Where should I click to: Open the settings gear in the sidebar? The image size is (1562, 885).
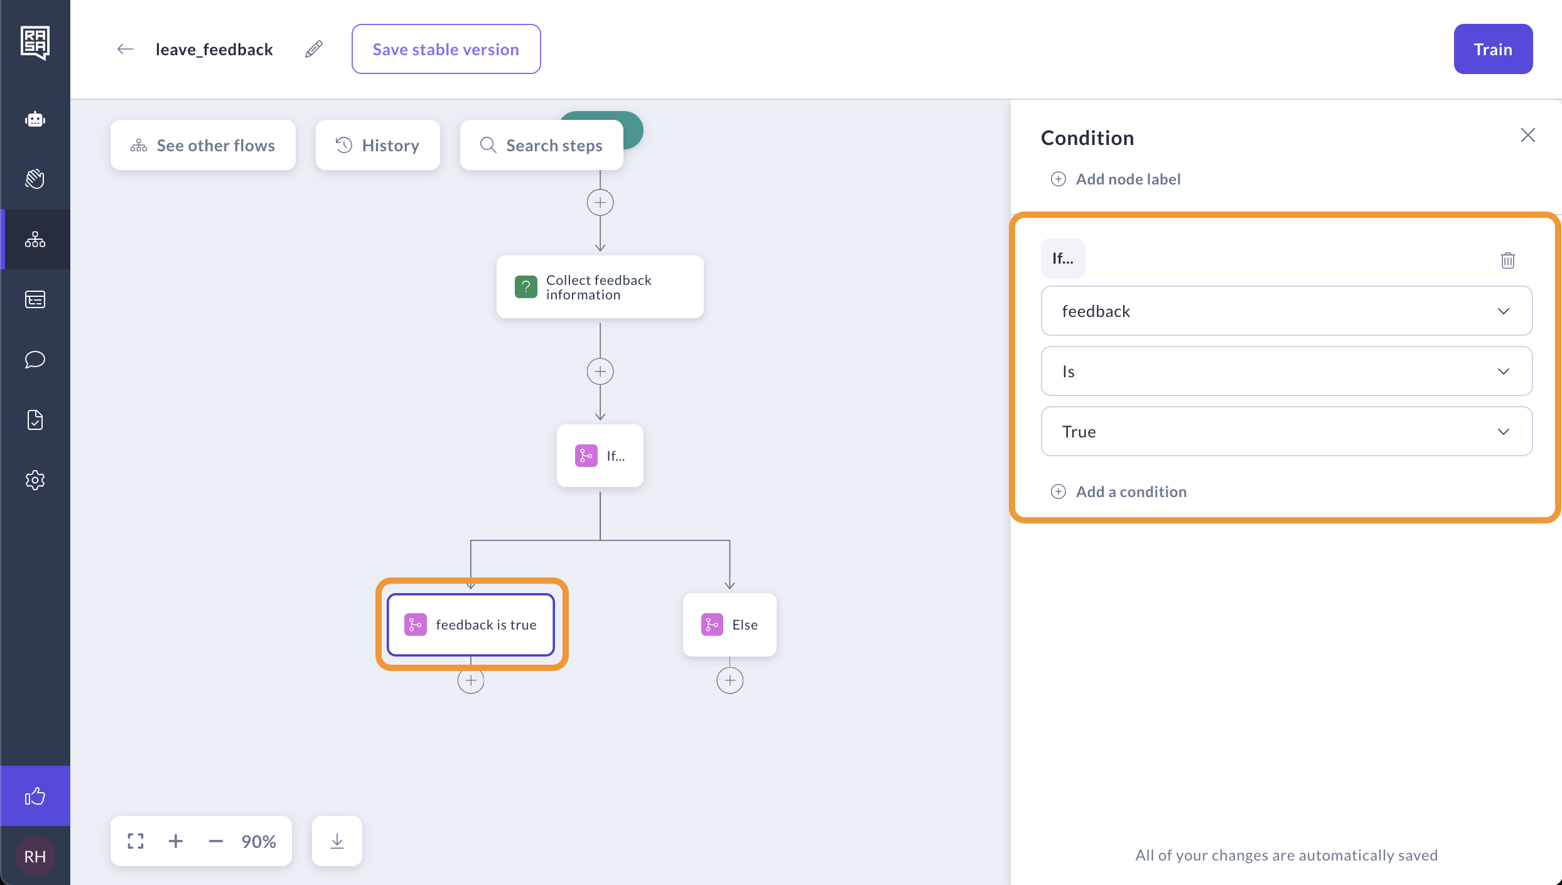pyautogui.click(x=35, y=480)
